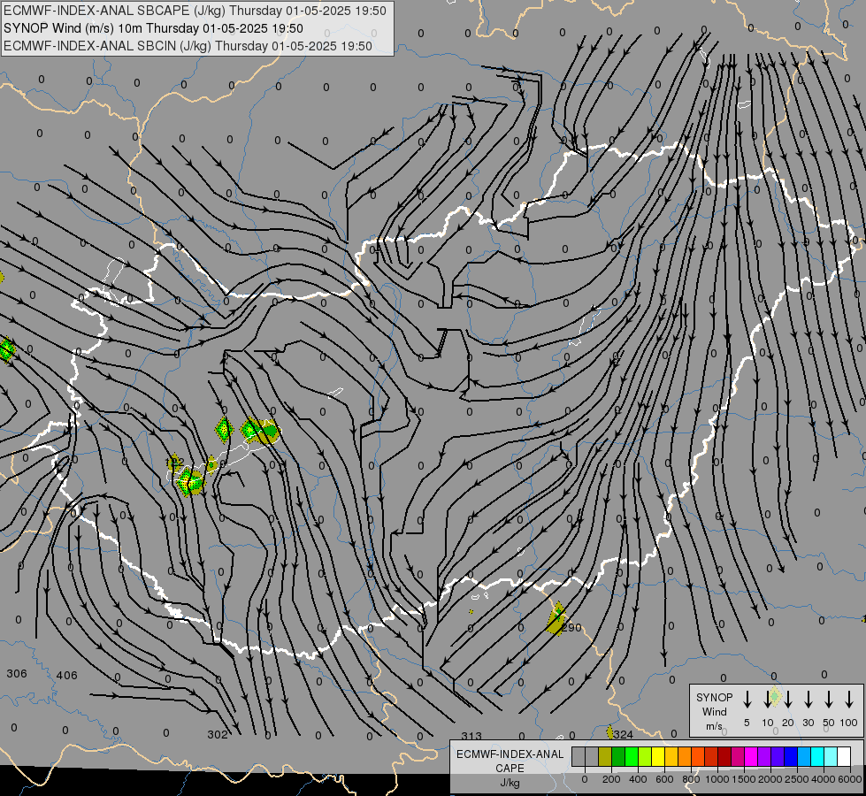This screenshot has height=796, width=866.
Task: Click the 200 tick label on CAPE scale
Action: [611, 779]
